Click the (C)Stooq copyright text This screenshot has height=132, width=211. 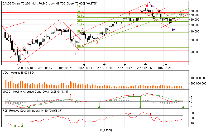(x=106, y=130)
